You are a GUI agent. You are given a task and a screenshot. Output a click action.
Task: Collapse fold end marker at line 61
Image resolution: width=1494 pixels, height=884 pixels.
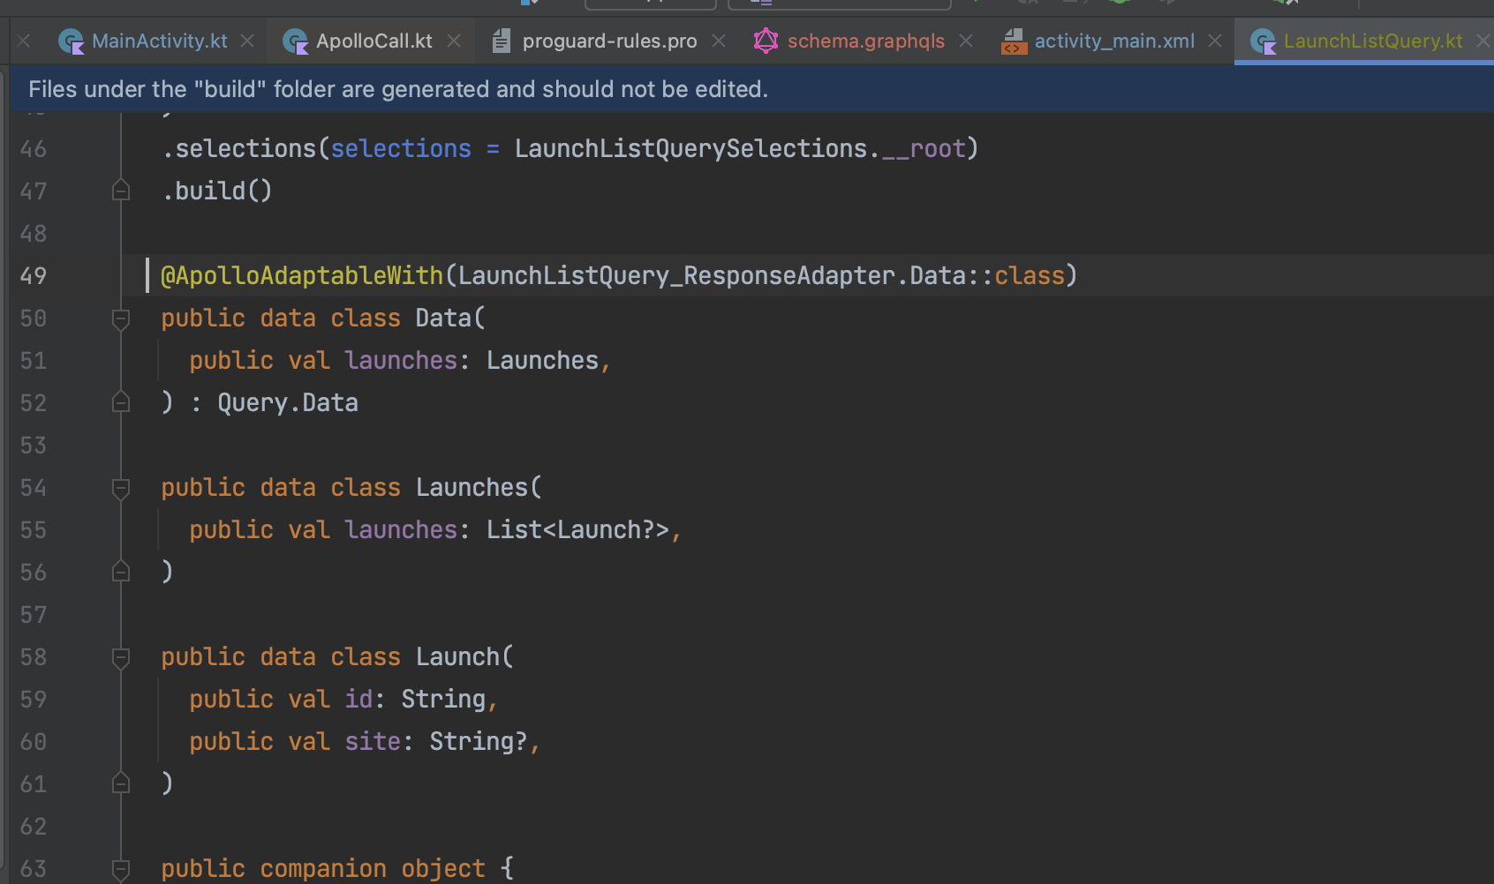(x=121, y=783)
